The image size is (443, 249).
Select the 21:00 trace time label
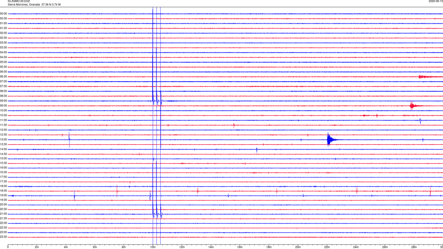3,213
